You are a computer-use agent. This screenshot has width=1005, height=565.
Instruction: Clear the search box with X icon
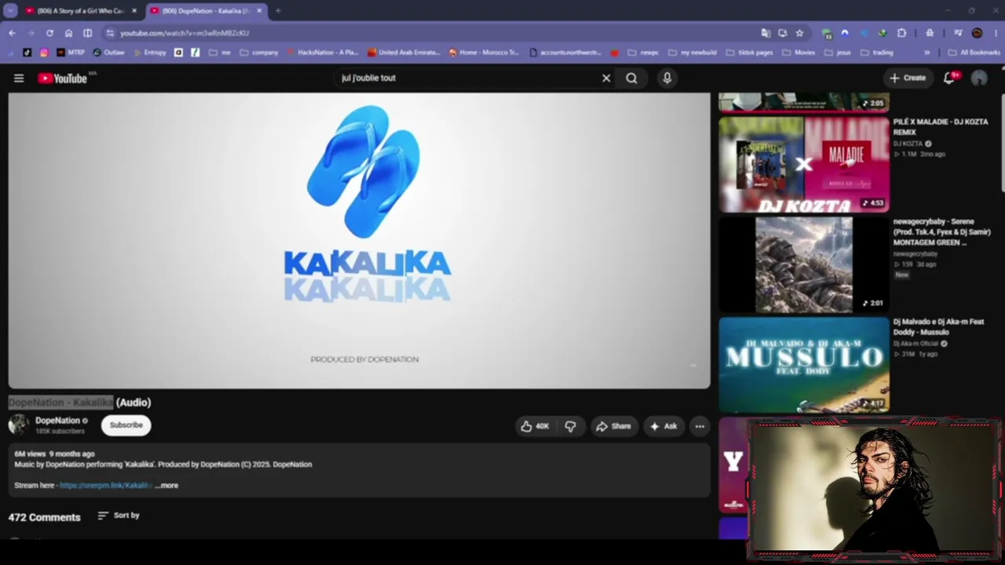pos(606,78)
